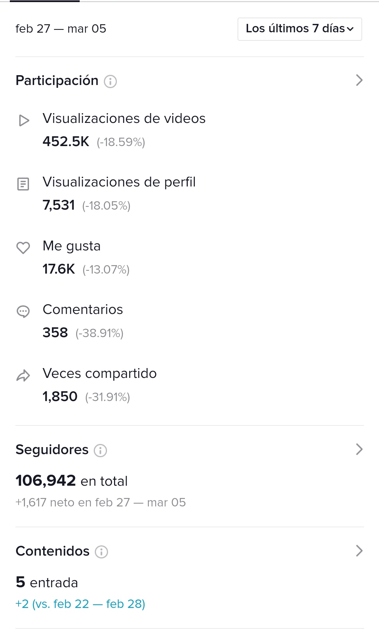
Task: Click the 452.5K video views value
Action: click(x=66, y=142)
